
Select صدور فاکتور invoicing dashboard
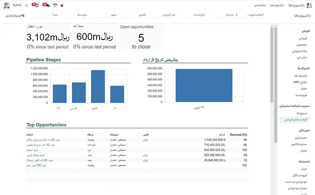point(299,144)
